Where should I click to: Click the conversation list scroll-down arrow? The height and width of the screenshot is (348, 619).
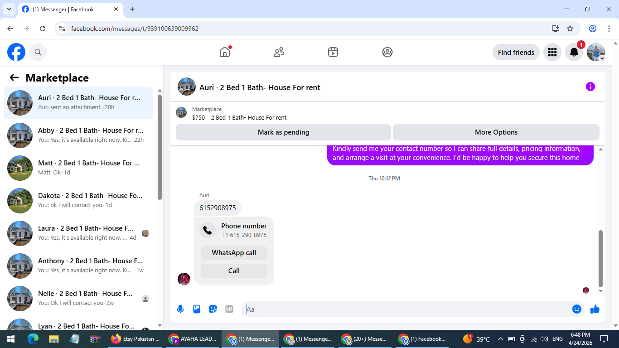pyautogui.click(x=160, y=325)
